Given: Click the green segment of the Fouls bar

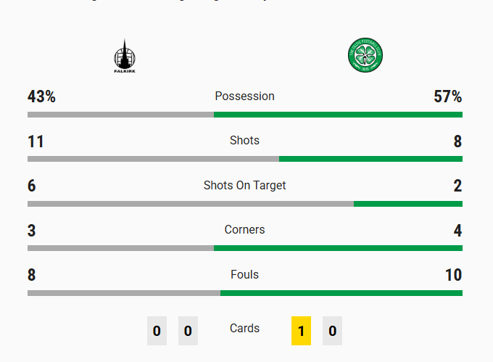Looking at the screenshot, I should (x=341, y=293).
